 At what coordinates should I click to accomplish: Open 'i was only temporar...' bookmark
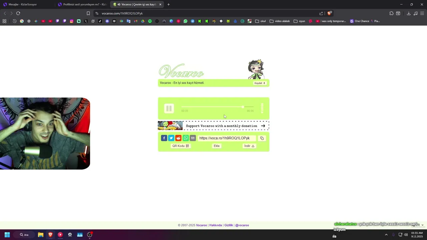pos(331,21)
